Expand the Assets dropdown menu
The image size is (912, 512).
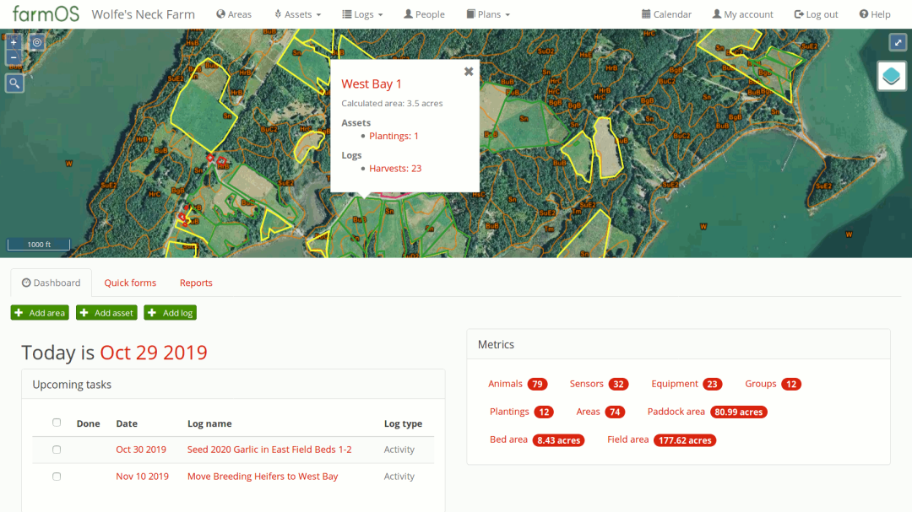pyautogui.click(x=298, y=14)
